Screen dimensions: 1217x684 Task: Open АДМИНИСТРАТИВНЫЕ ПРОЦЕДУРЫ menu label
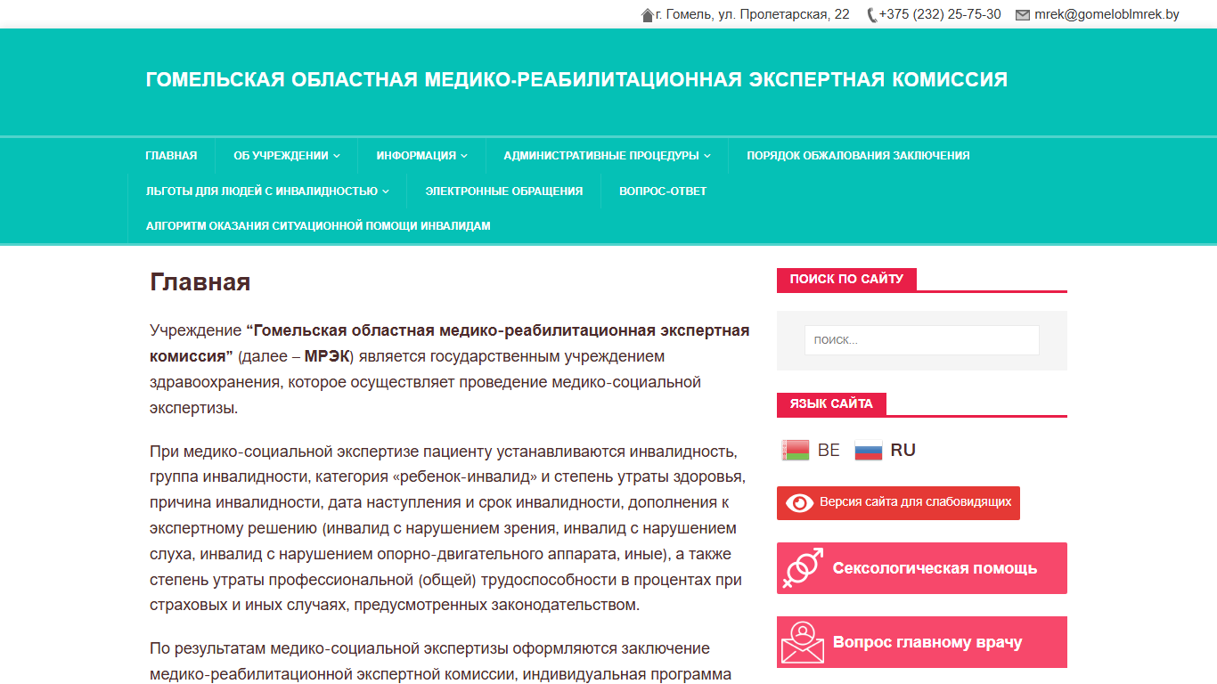tap(601, 155)
